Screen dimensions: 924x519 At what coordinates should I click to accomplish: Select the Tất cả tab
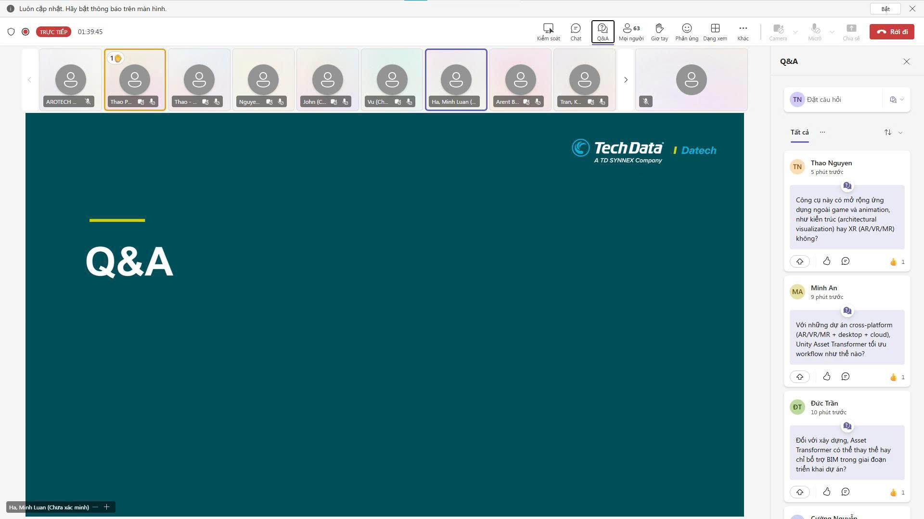pos(799,132)
